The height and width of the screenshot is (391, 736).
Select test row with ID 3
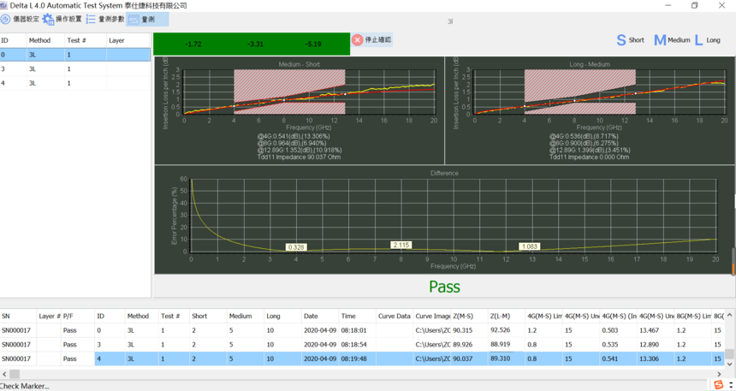(x=75, y=69)
